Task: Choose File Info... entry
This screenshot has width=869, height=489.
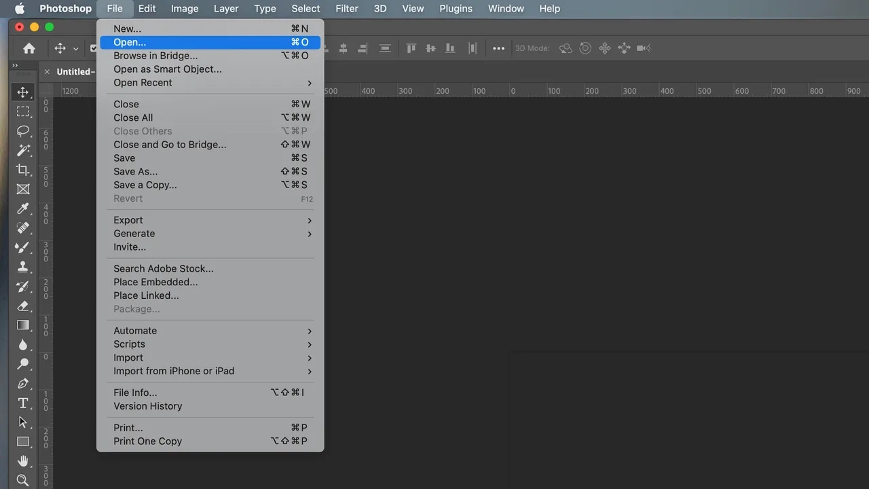Action: pyautogui.click(x=210, y=393)
